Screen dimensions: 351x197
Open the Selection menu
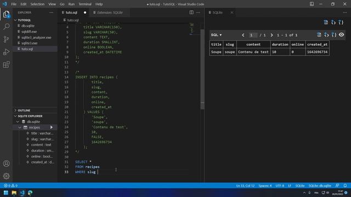37,4
